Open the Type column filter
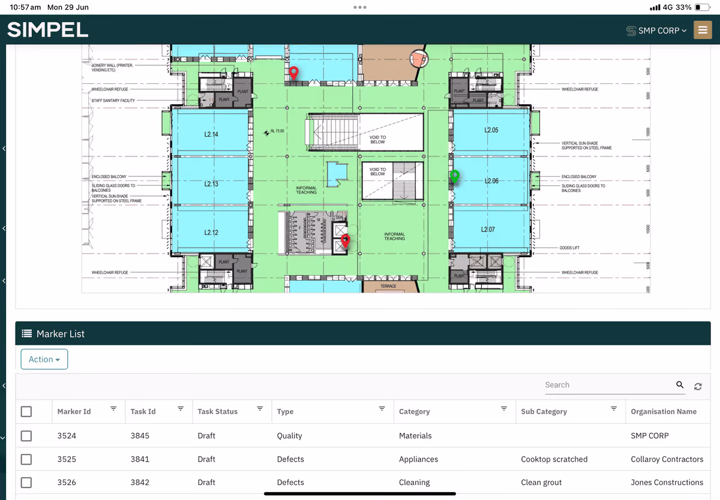Viewport: 720px width, 500px height. 382,408
